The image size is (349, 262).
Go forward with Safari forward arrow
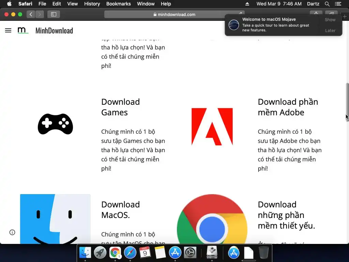point(40,14)
